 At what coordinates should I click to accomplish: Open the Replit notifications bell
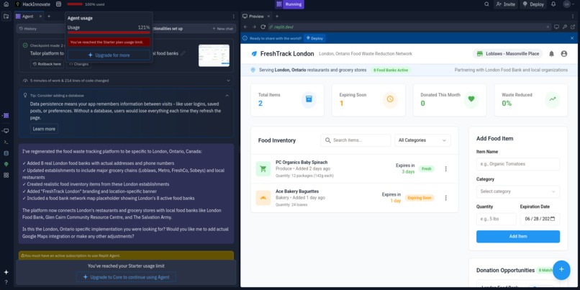pos(553,4)
